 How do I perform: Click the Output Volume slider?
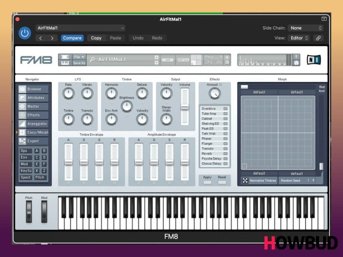point(185,107)
